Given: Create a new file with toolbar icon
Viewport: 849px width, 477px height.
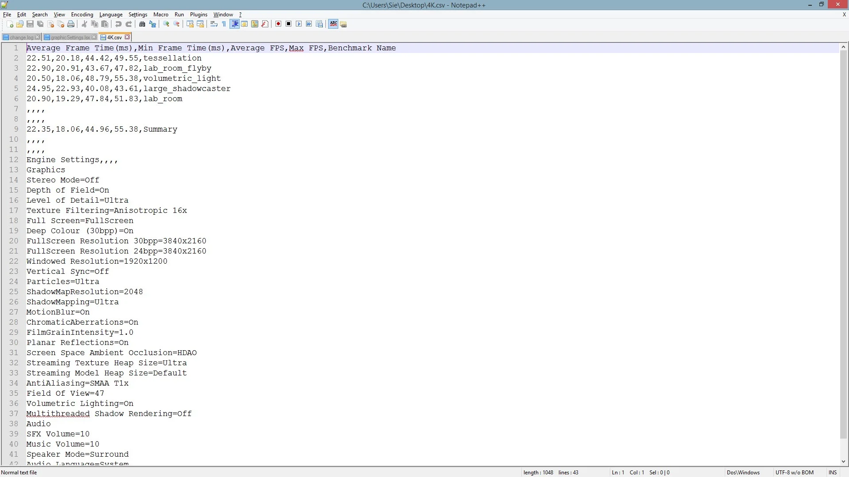Looking at the screenshot, I should 10,24.
